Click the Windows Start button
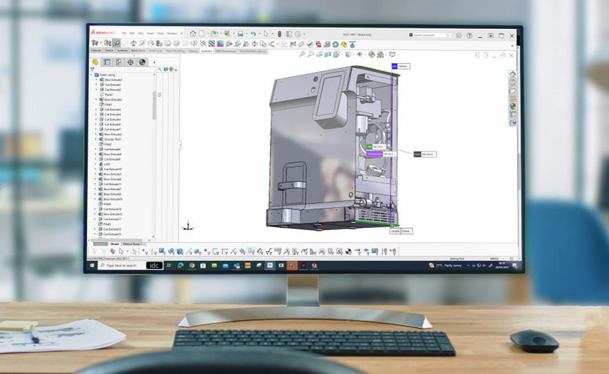The height and width of the screenshot is (374, 609). [92, 266]
